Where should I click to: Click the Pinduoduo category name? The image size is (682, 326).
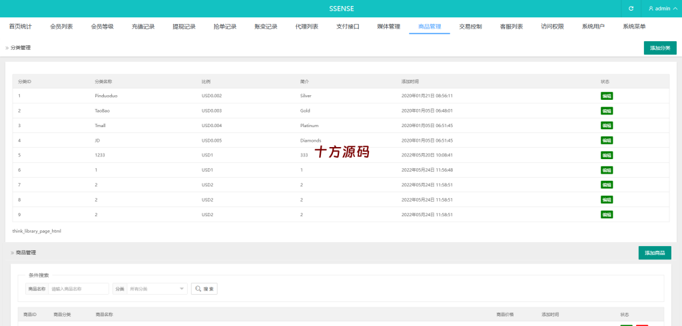pyautogui.click(x=106, y=96)
